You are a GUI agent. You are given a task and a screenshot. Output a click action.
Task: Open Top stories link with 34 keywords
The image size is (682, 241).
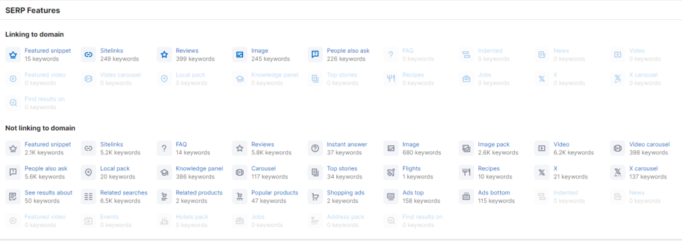click(x=342, y=168)
